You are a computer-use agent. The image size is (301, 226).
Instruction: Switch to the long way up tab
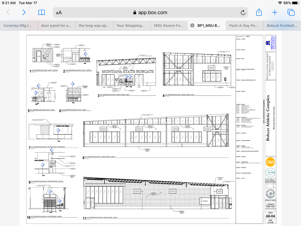point(94,25)
